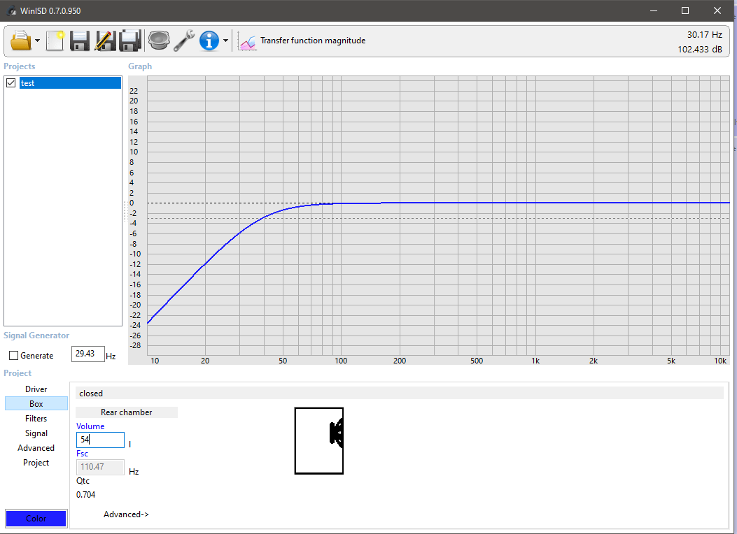Image resolution: width=737 pixels, height=534 pixels.
Task: Switch to the Signal tab
Action: coord(36,433)
